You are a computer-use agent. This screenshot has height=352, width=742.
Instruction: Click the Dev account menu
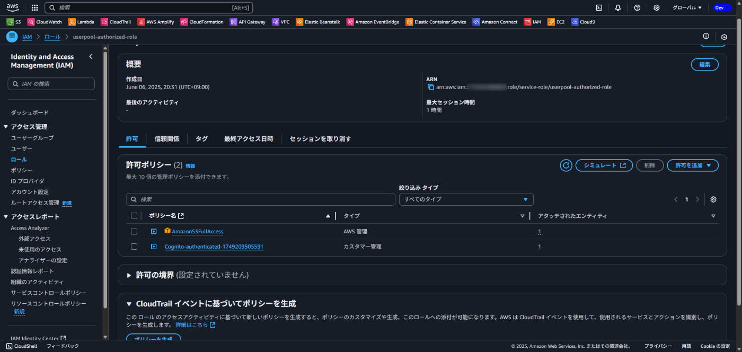pyautogui.click(x=722, y=8)
